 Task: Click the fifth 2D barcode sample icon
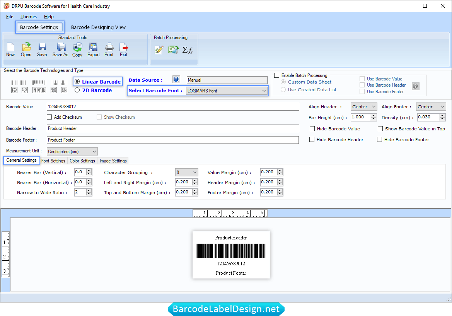coord(64,90)
